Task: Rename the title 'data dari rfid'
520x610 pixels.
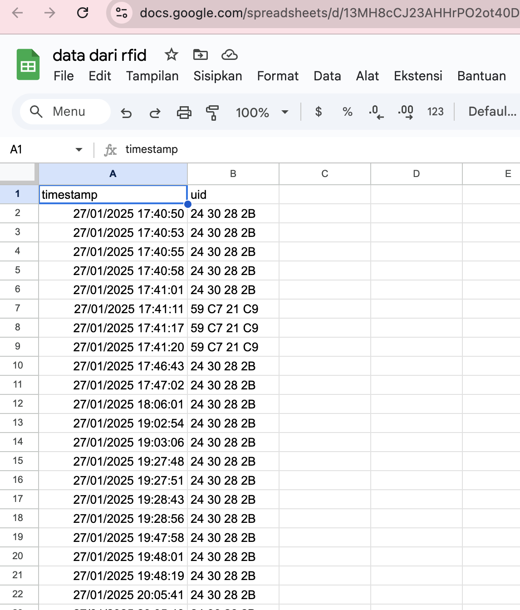Action: [100, 55]
